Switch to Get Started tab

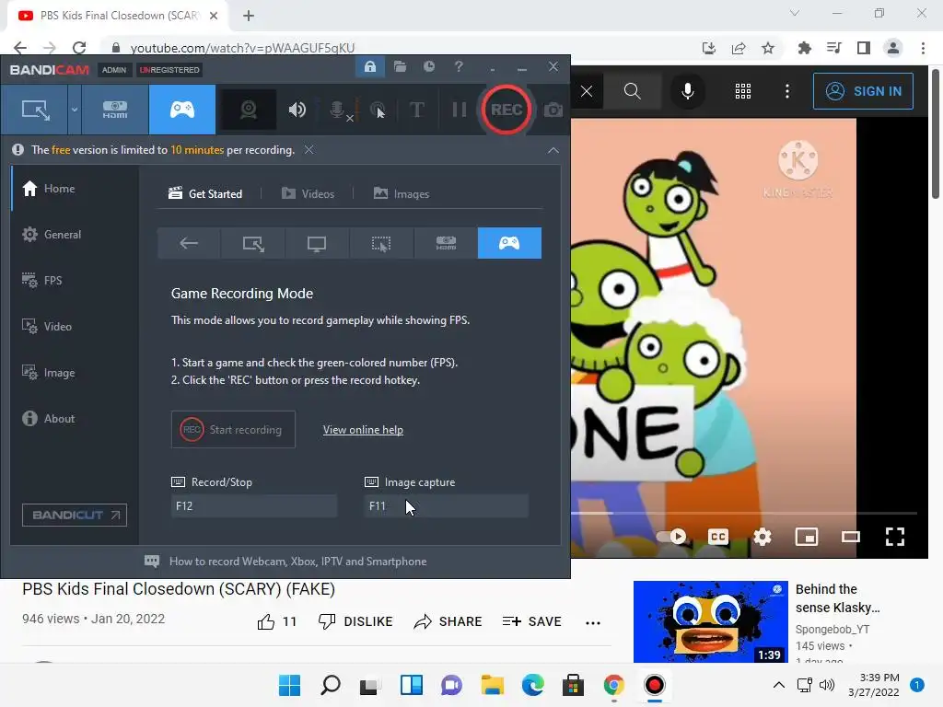click(x=205, y=193)
